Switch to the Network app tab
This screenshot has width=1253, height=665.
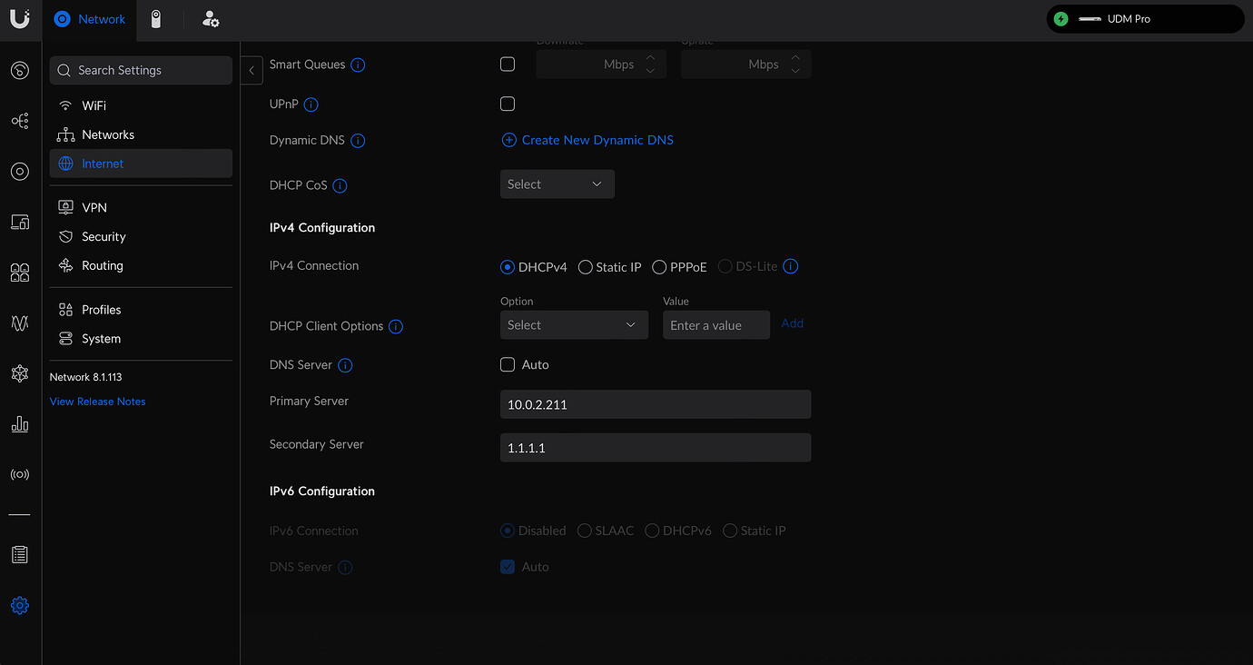(89, 18)
